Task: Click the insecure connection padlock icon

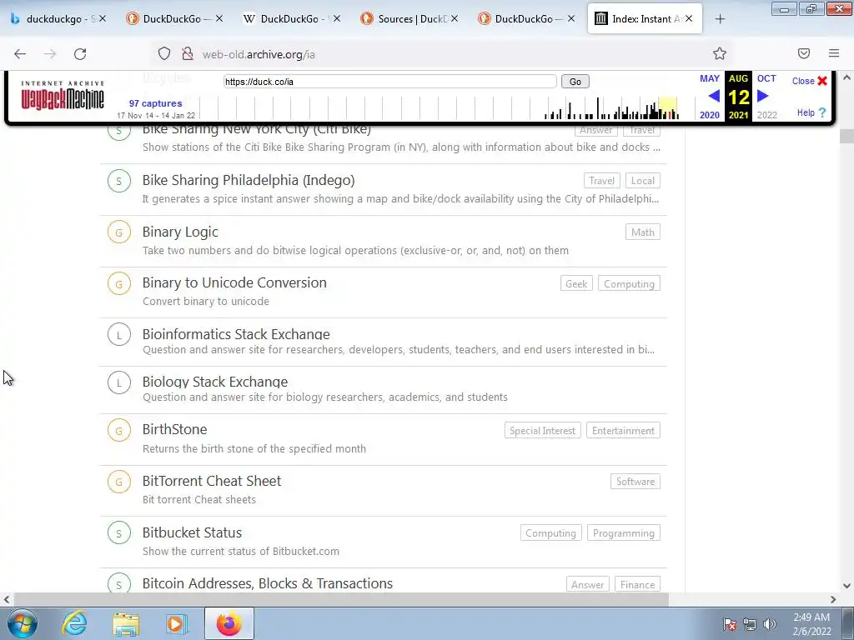Action: pos(188,53)
